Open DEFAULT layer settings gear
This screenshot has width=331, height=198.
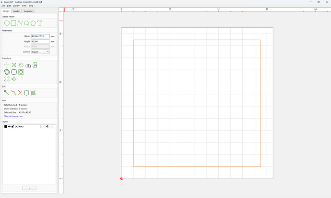pos(47,126)
